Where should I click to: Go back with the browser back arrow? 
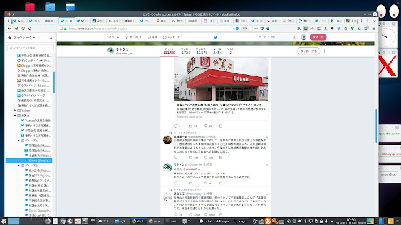click(10, 29)
